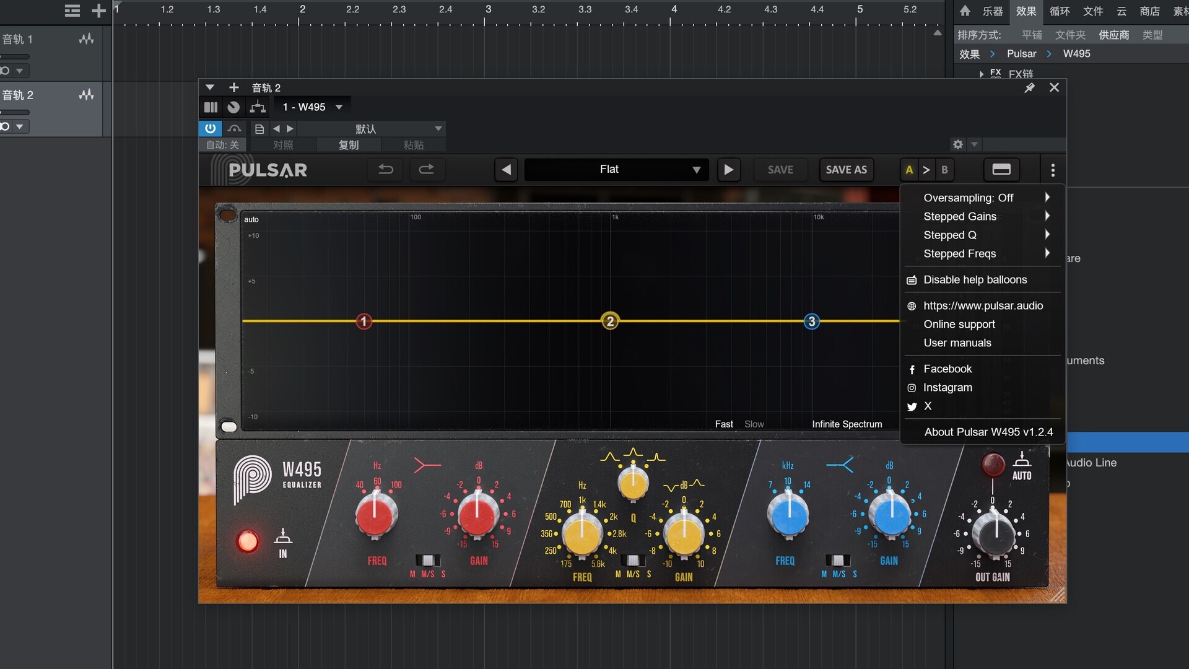Click the 复制 copy button
The image size is (1189, 669).
(x=349, y=145)
